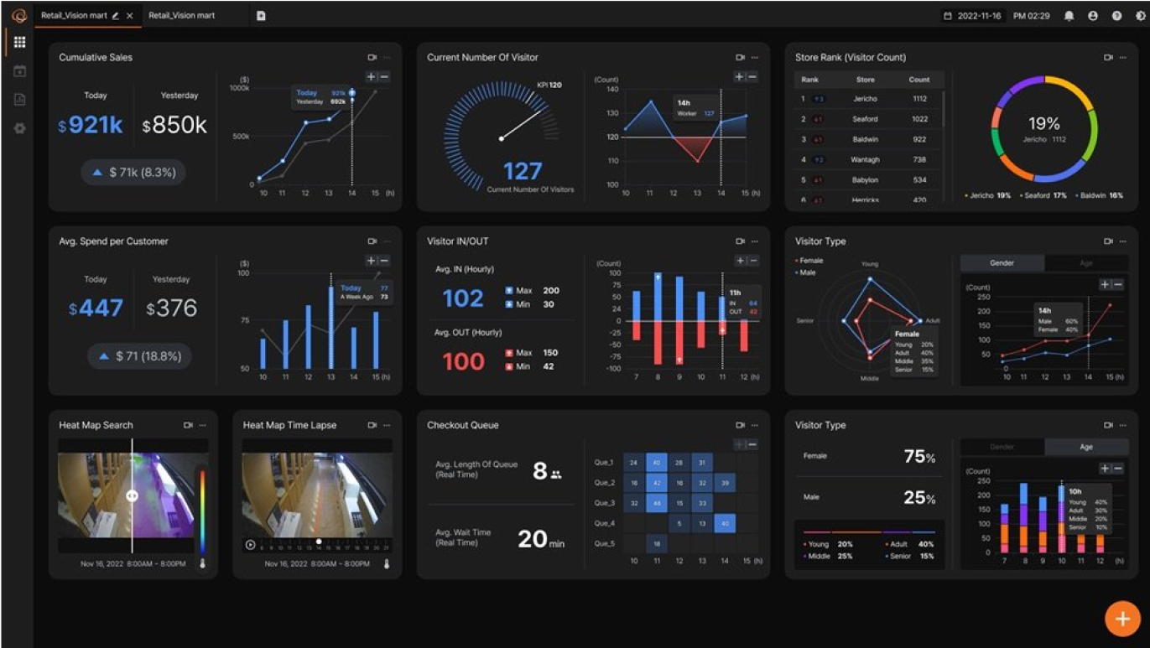The image size is (1150, 648).
Task: Switch to the Age tab in Visitor Type
Action: point(1086,263)
